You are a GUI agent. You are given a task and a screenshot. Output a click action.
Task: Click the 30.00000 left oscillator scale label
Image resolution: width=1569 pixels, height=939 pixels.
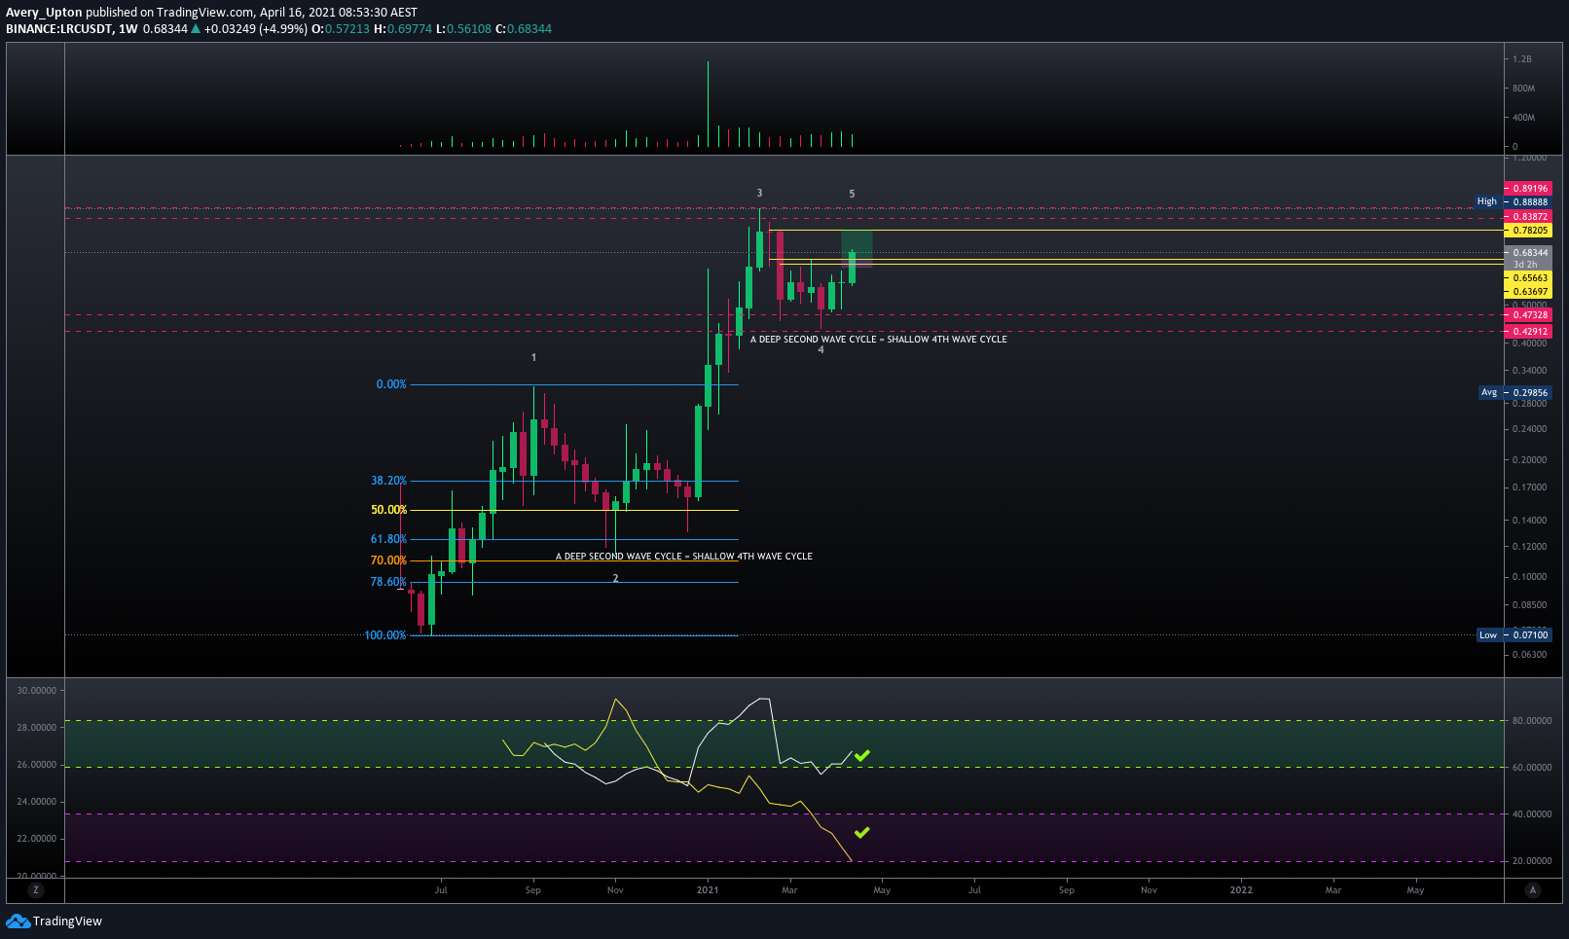[x=37, y=691]
